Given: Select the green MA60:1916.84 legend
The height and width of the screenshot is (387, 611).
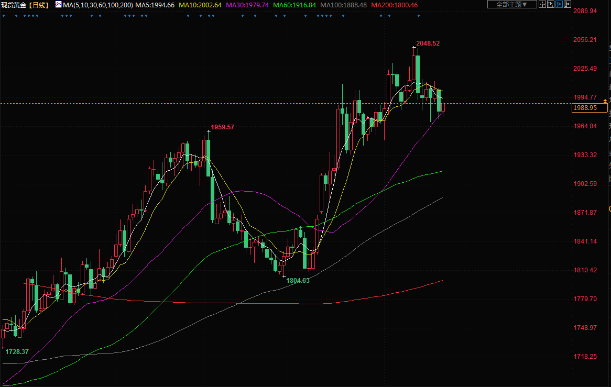Looking at the screenshot, I should [294, 5].
